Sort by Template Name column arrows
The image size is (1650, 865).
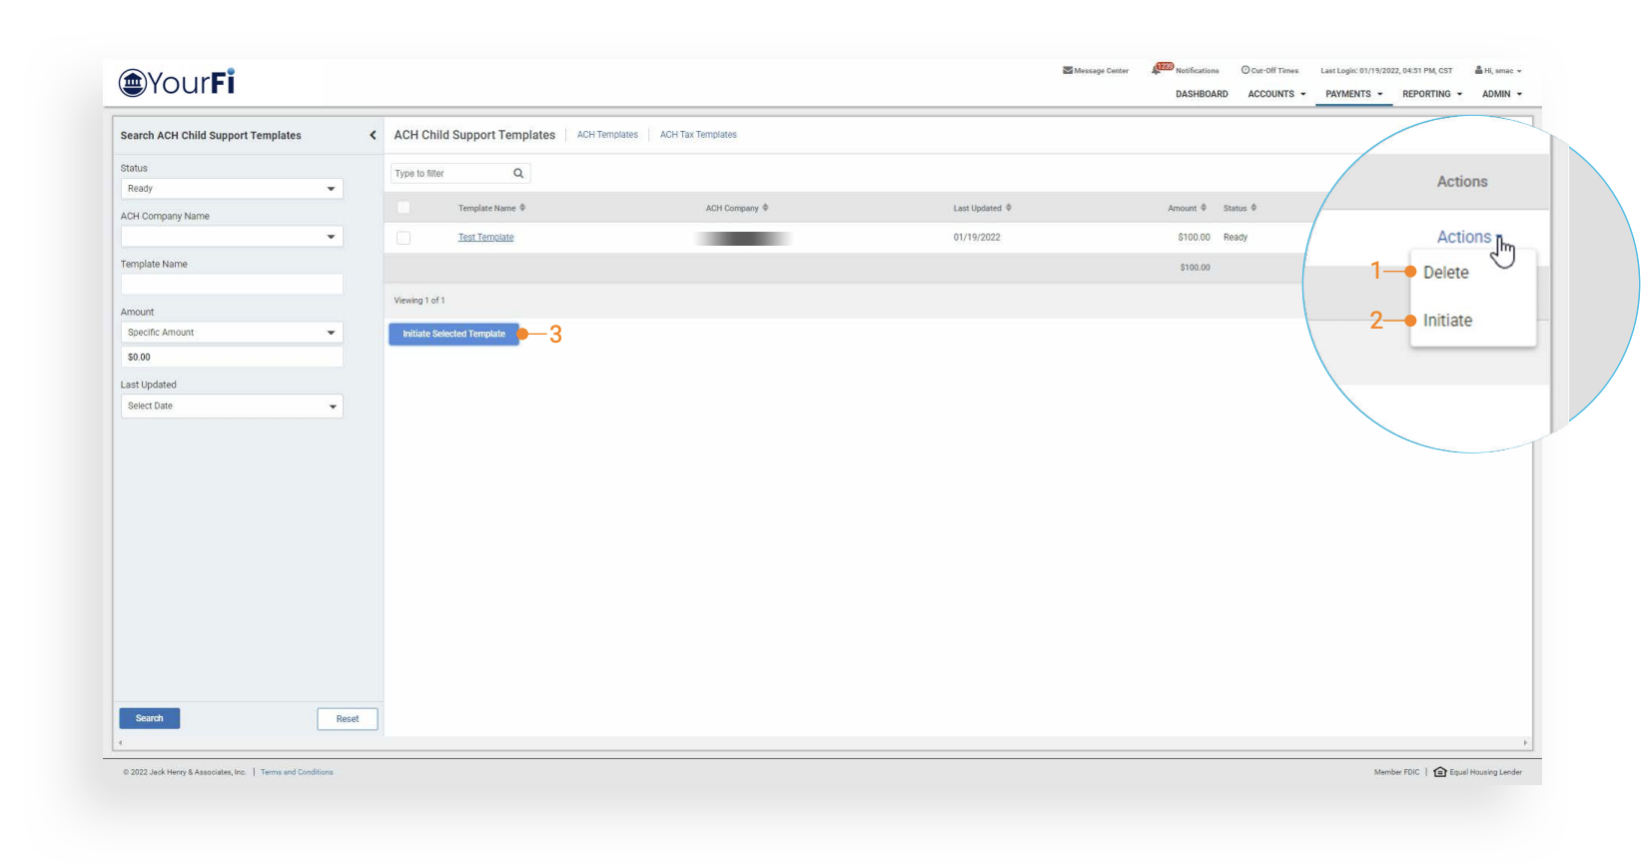[x=522, y=208]
